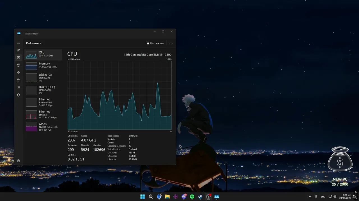This screenshot has width=359, height=201.
Task: Click the 12th Gen Intel Core i5-12500 label
Action: 148,55
